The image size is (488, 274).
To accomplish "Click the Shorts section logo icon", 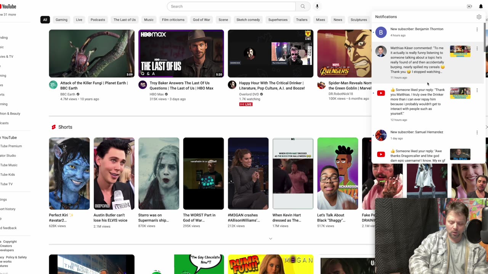I will point(53,127).
